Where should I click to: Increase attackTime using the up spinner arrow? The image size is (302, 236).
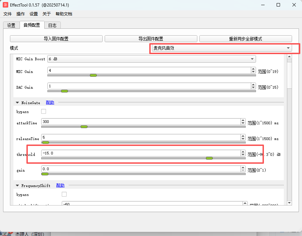point(243,120)
